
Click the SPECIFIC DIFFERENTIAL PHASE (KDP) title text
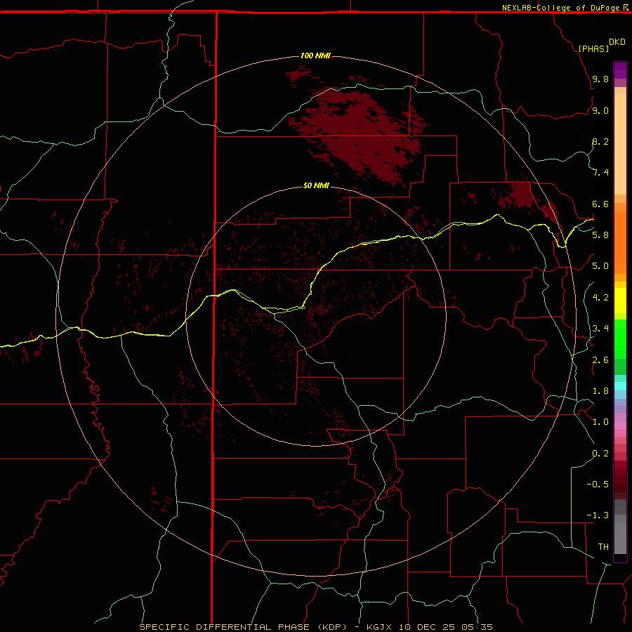point(243,627)
